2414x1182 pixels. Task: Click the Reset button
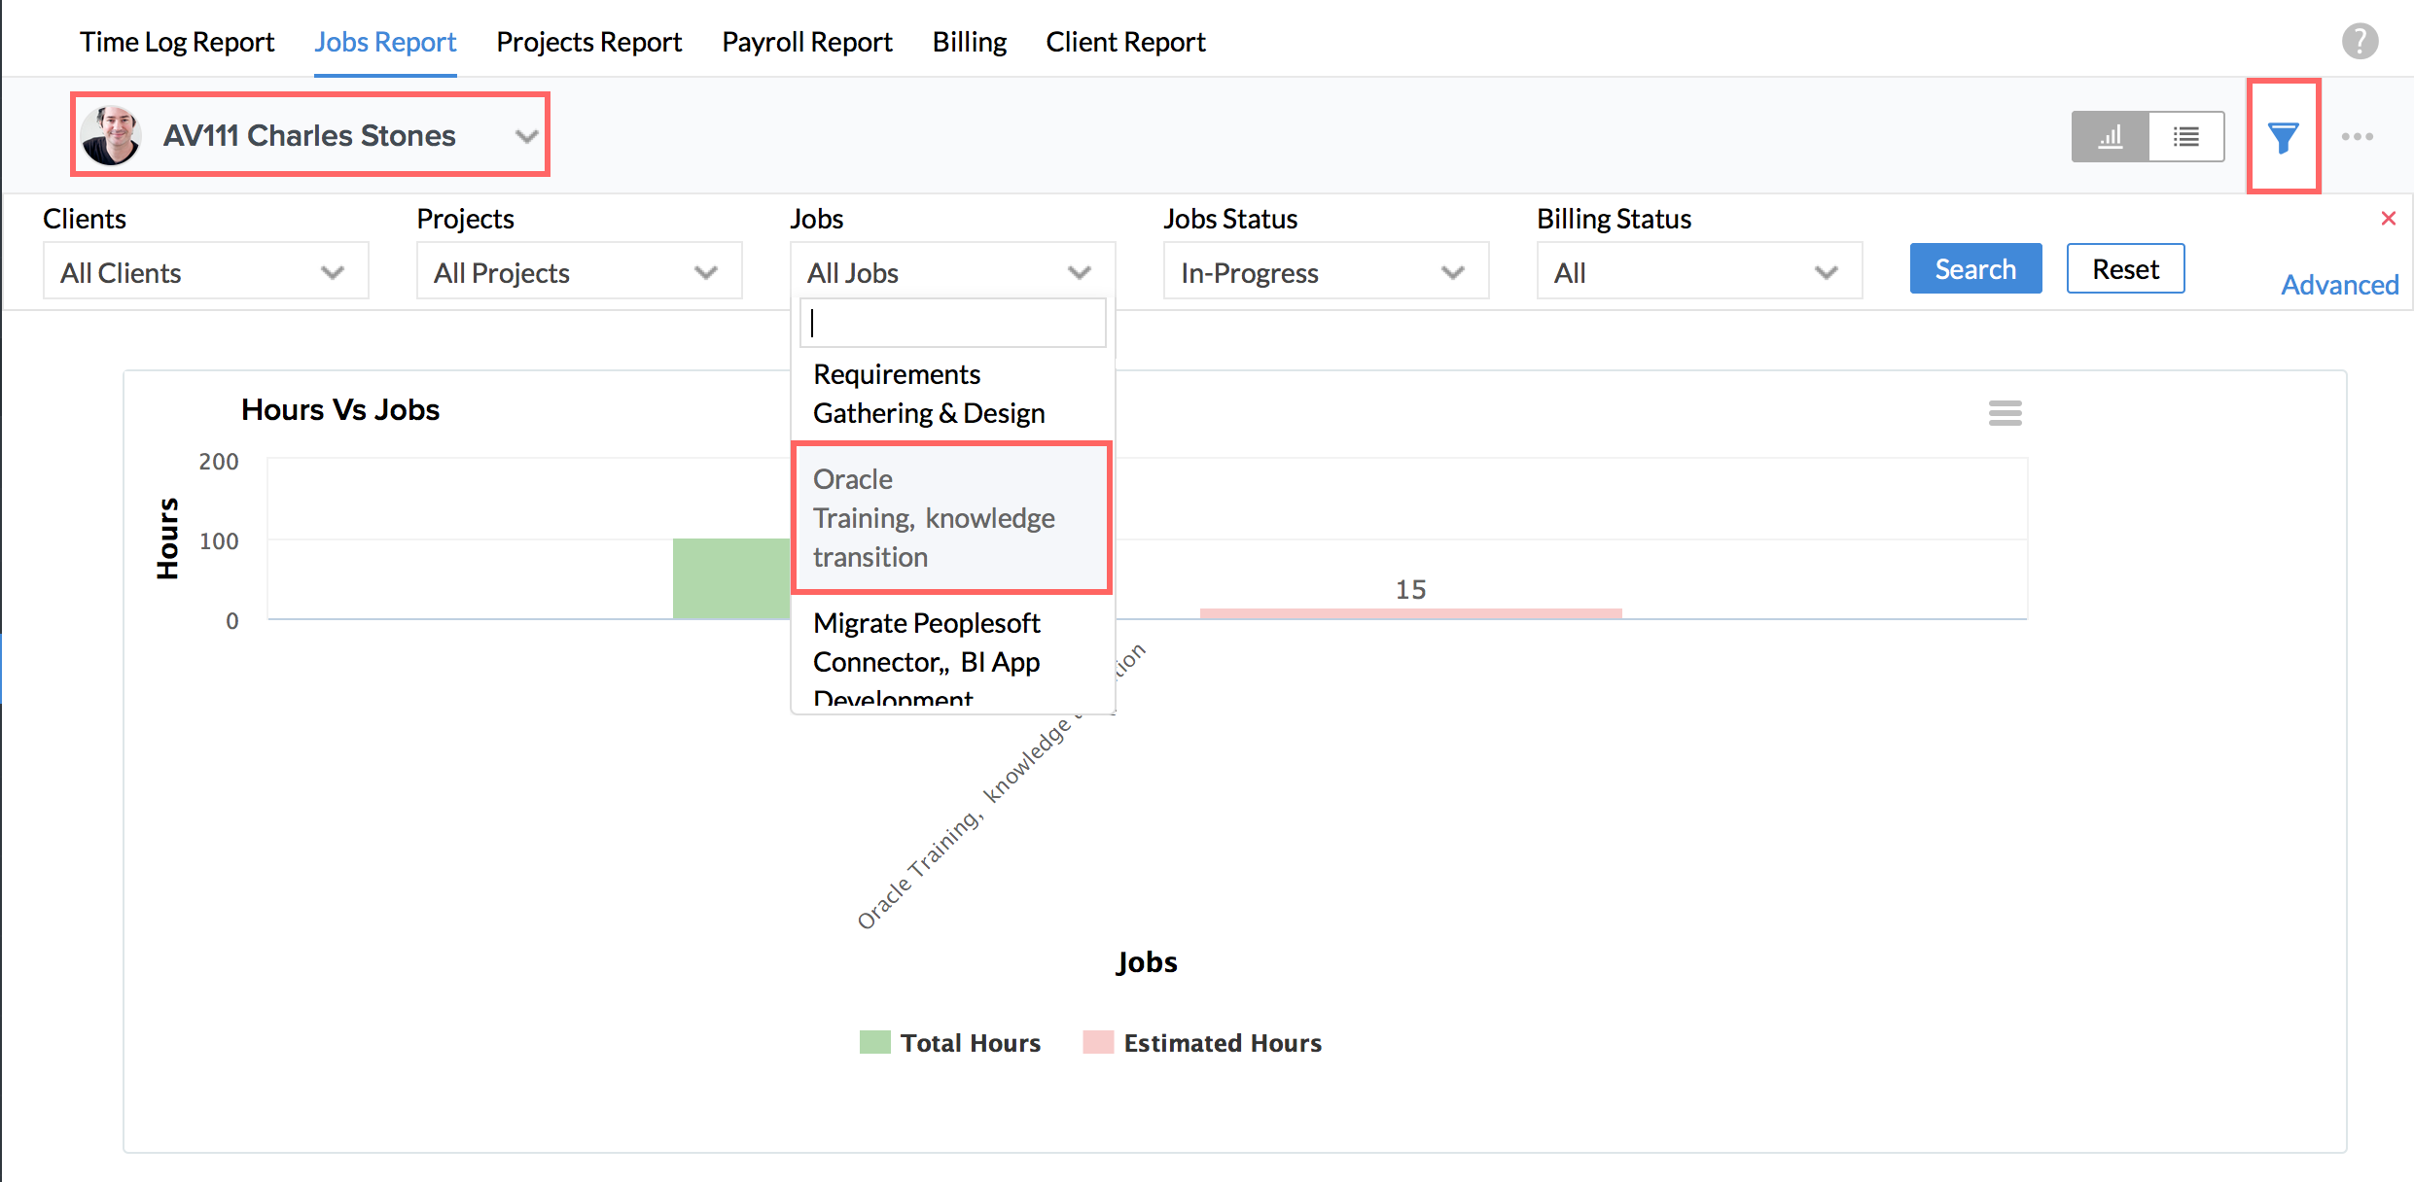point(2125,269)
